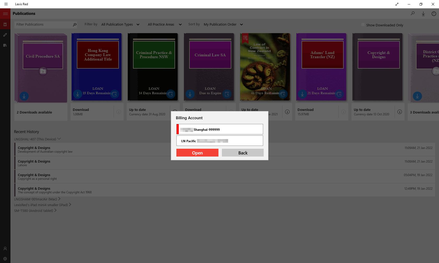
Task: Select the LN Pacific billing account
Action: (219, 141)
